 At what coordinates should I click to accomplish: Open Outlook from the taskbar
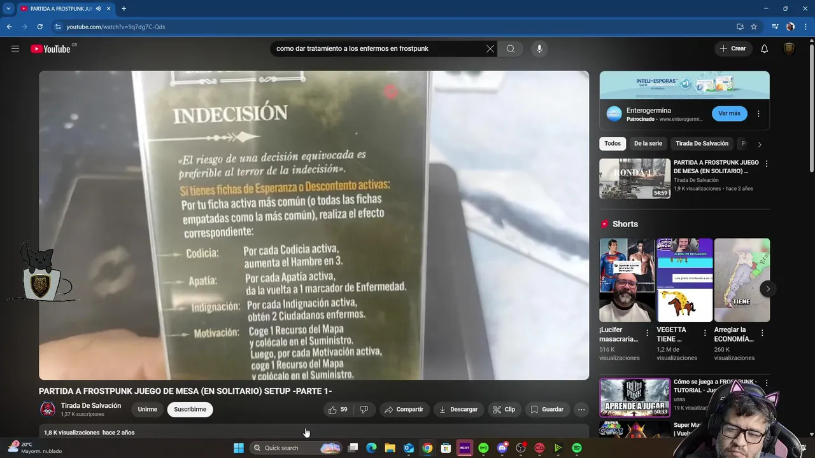pyautogui.click(x=409, y=448)
